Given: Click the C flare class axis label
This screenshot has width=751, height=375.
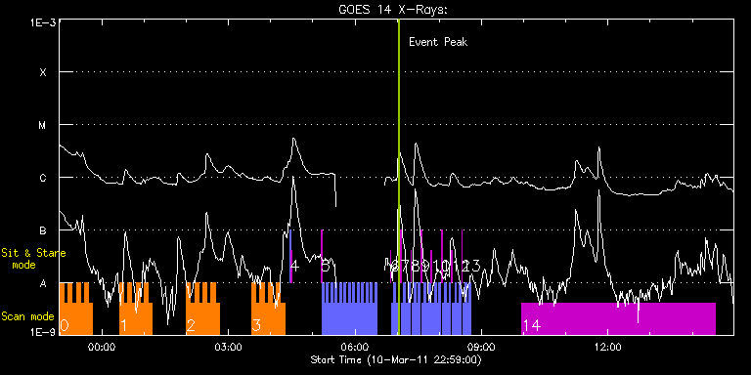Looking at the screenshot, I should (43, 178).
